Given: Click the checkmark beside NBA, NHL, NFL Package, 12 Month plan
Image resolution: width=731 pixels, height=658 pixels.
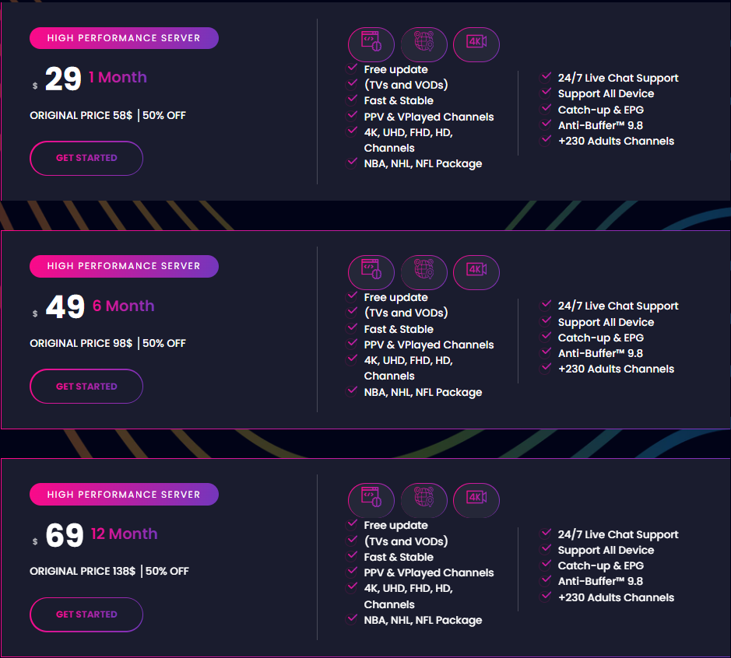Looking at the screenshot, I should click(353, 619).
